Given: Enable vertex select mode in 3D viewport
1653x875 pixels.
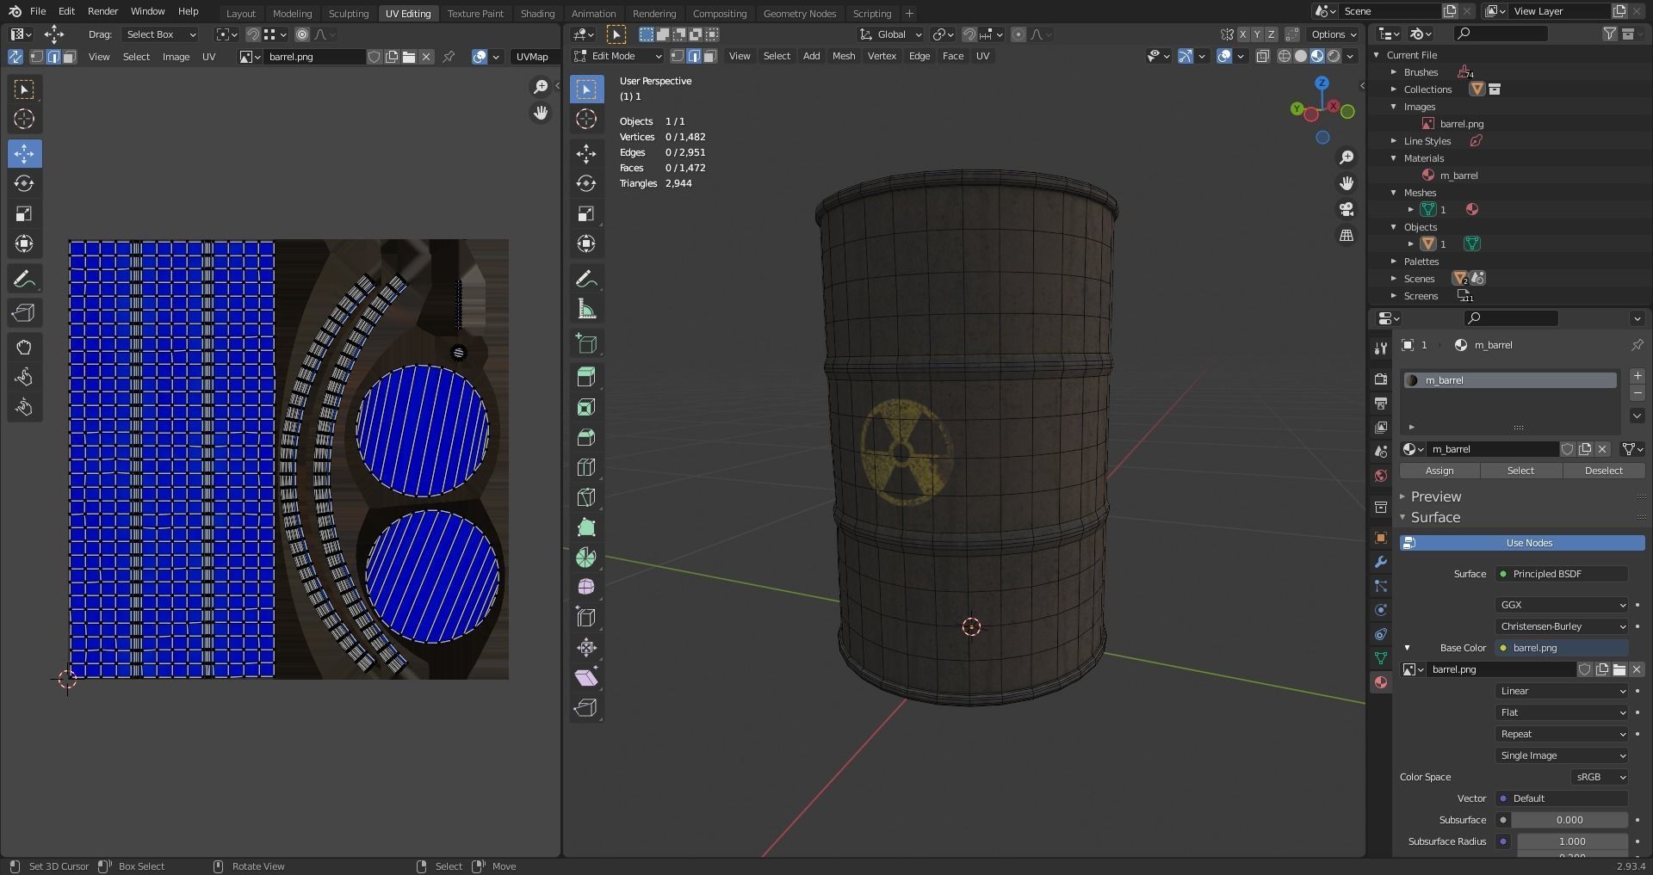Looking at the screenshot, I should (x=678, y=56).
